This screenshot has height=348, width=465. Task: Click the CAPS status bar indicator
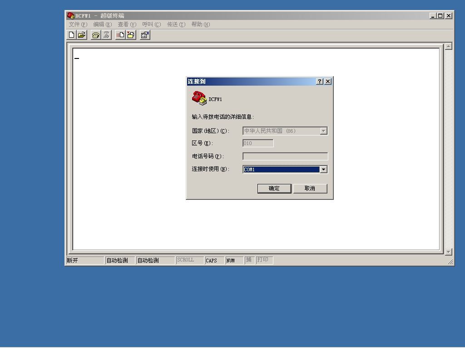214,261
